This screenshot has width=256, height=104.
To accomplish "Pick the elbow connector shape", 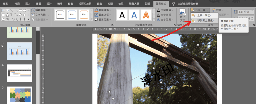I will point(12,15).
